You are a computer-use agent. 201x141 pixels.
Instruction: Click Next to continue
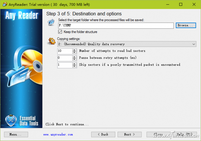tap(129, 134)
